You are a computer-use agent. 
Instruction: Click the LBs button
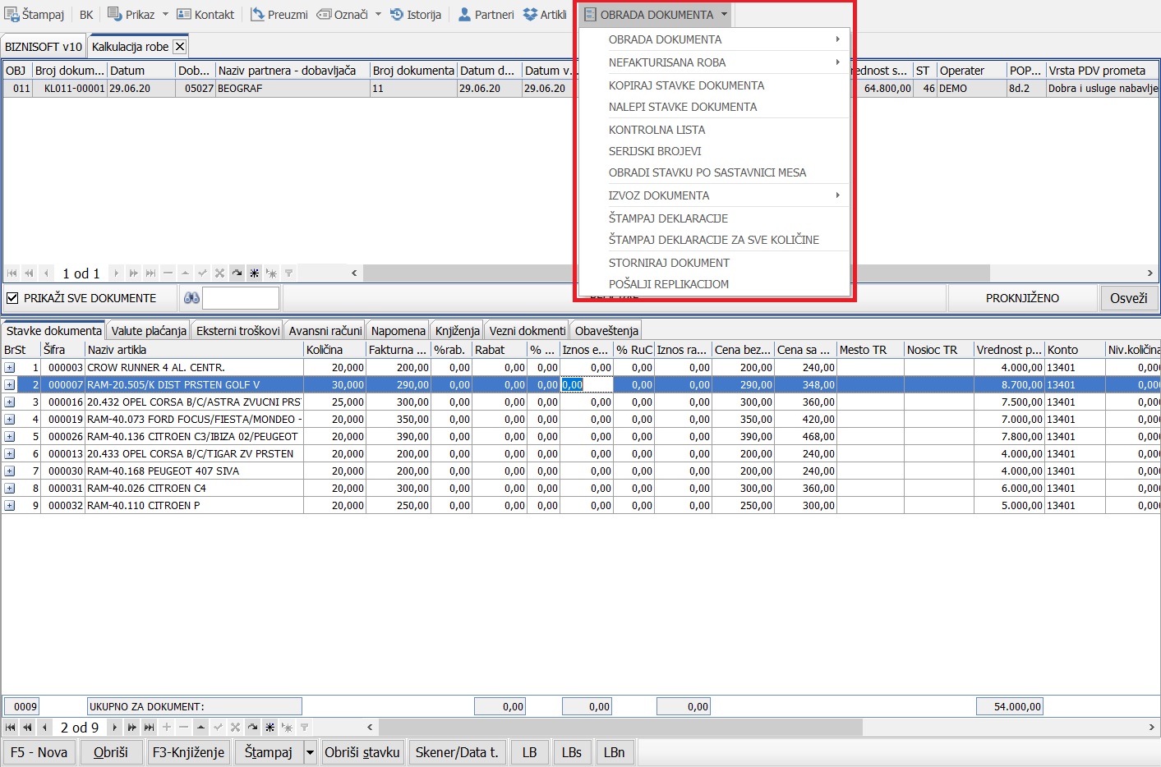point(572,752)
